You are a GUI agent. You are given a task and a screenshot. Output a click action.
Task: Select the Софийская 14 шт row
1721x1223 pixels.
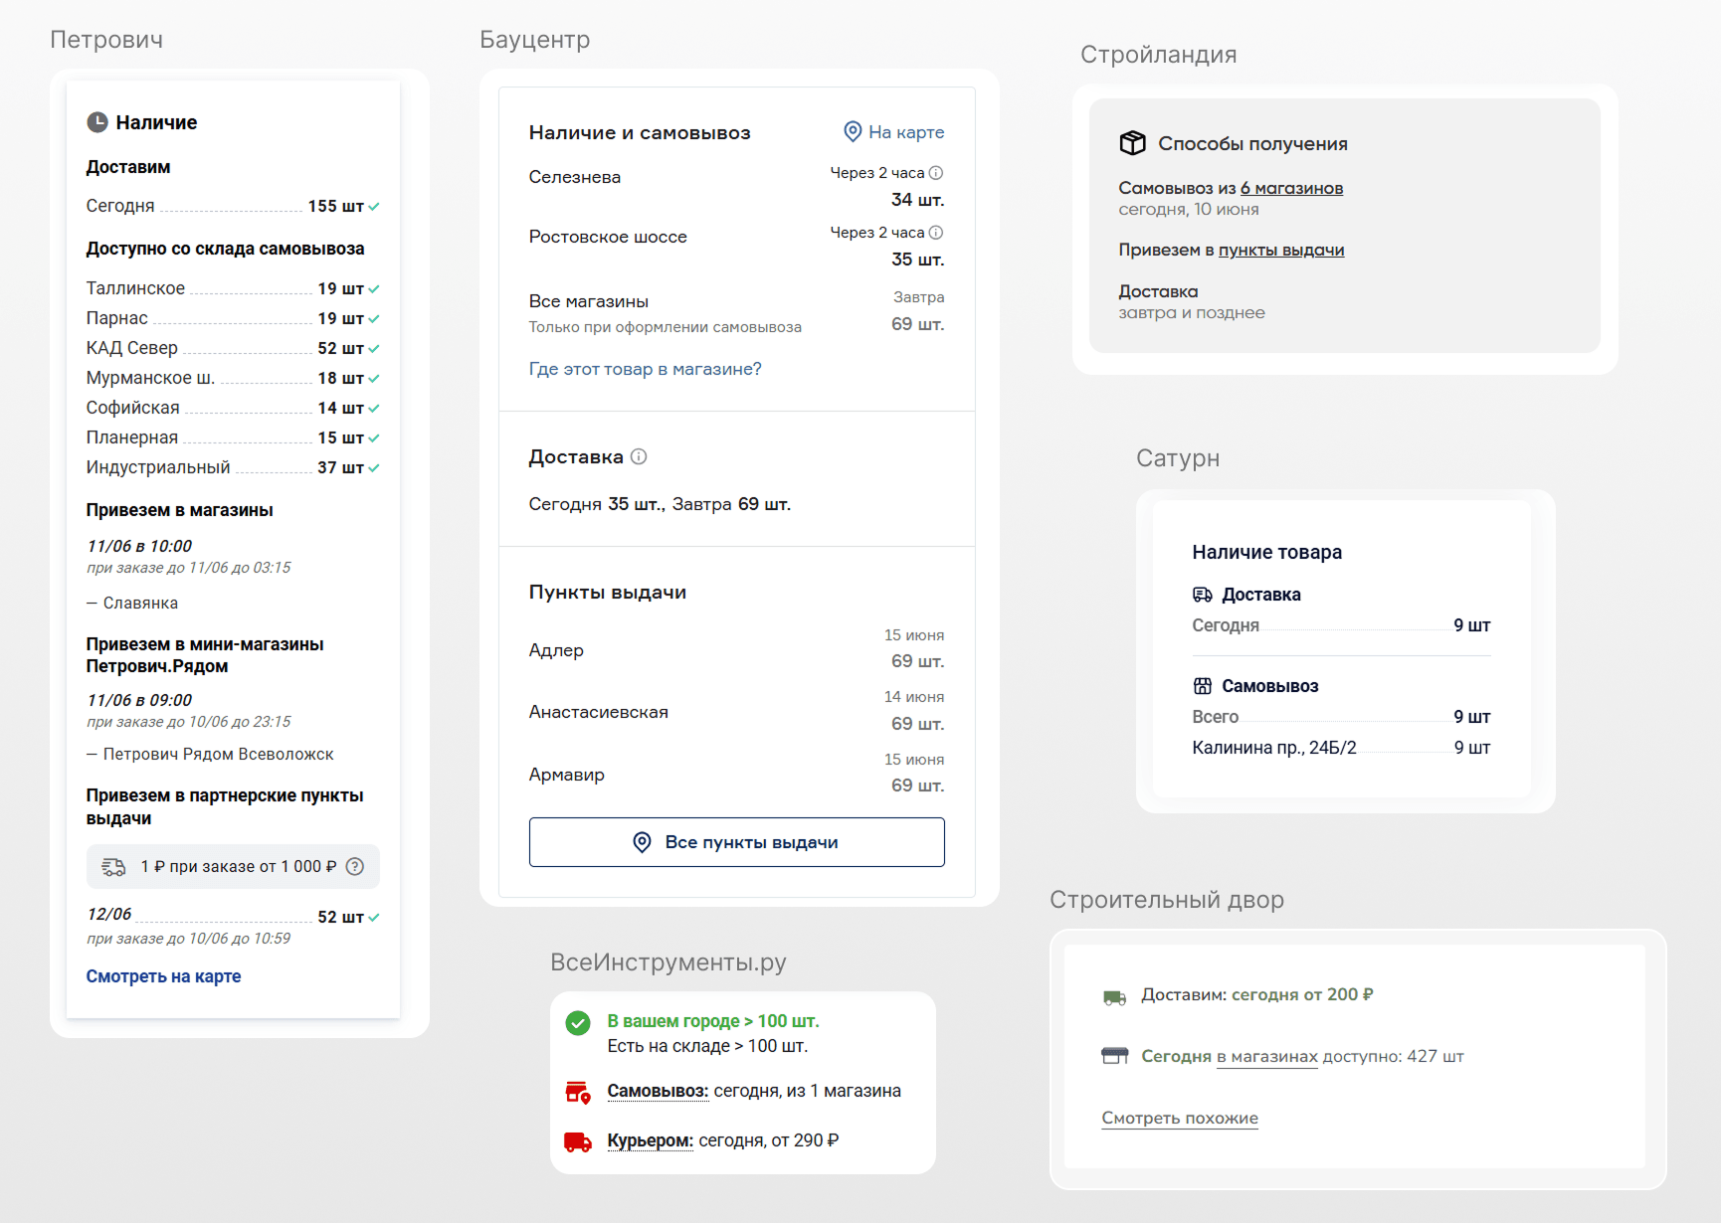[233, 408]
